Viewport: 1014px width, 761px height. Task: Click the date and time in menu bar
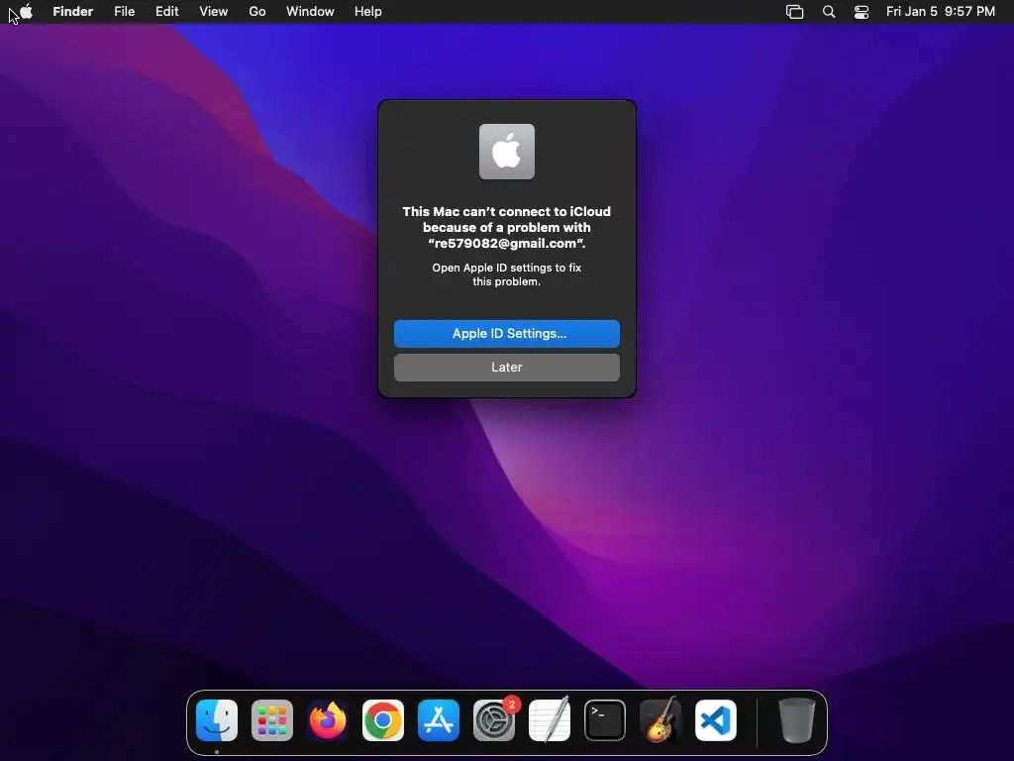[941, 12]
